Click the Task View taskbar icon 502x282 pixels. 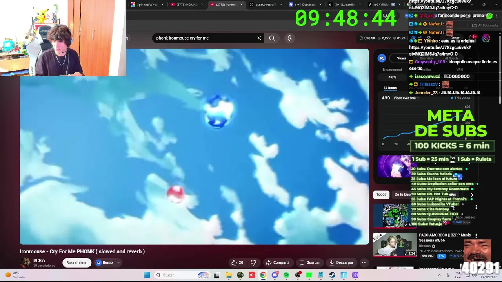(216, 275)
